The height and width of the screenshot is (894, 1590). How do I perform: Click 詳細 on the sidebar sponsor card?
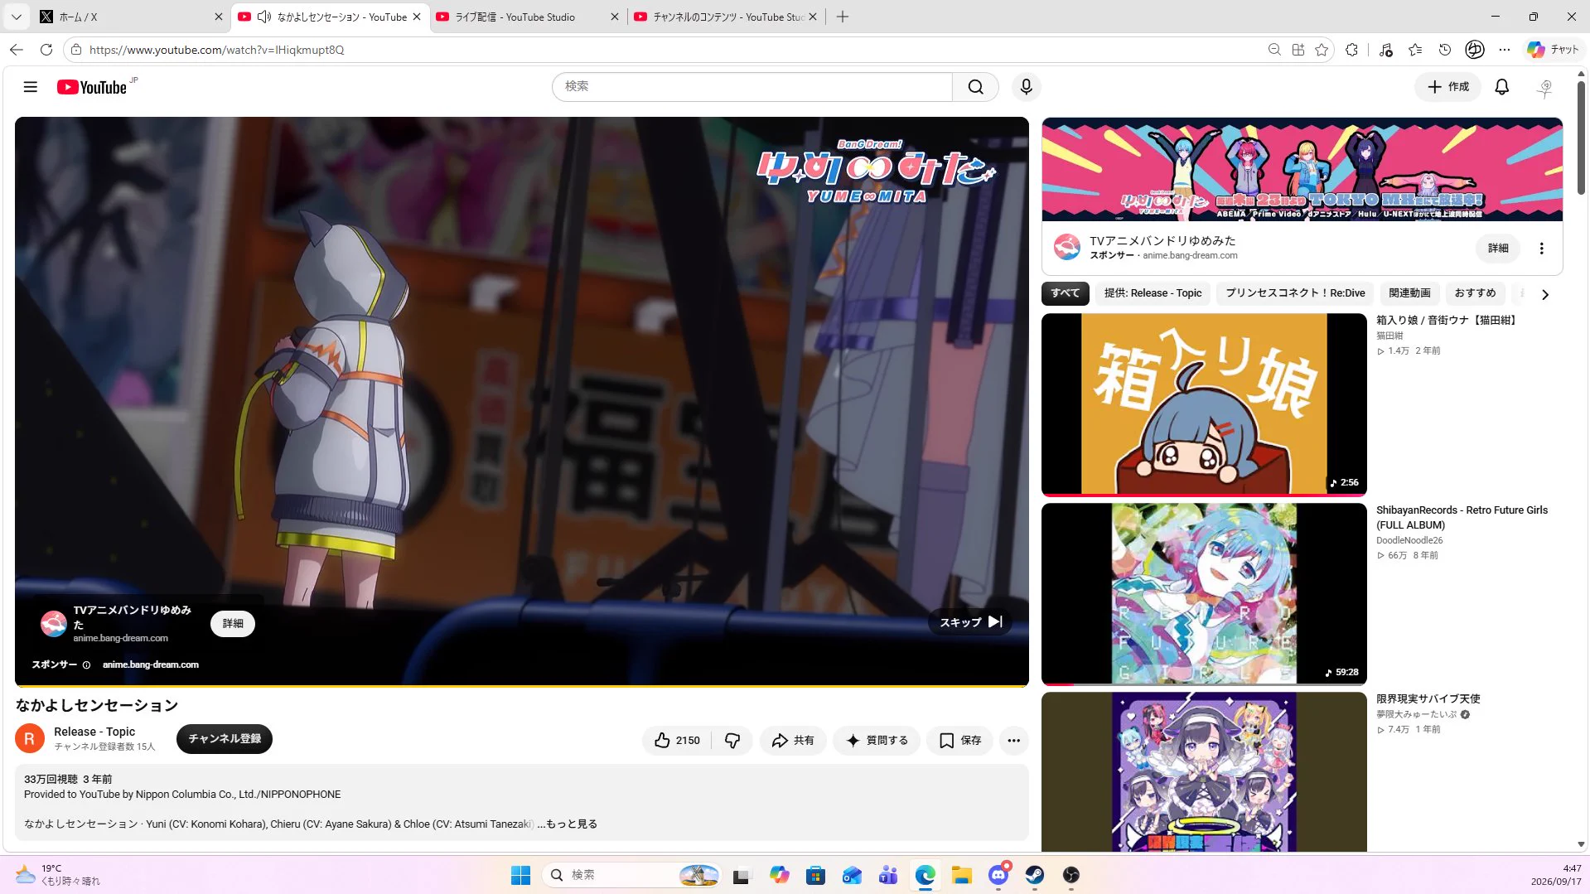point(1497,249)
